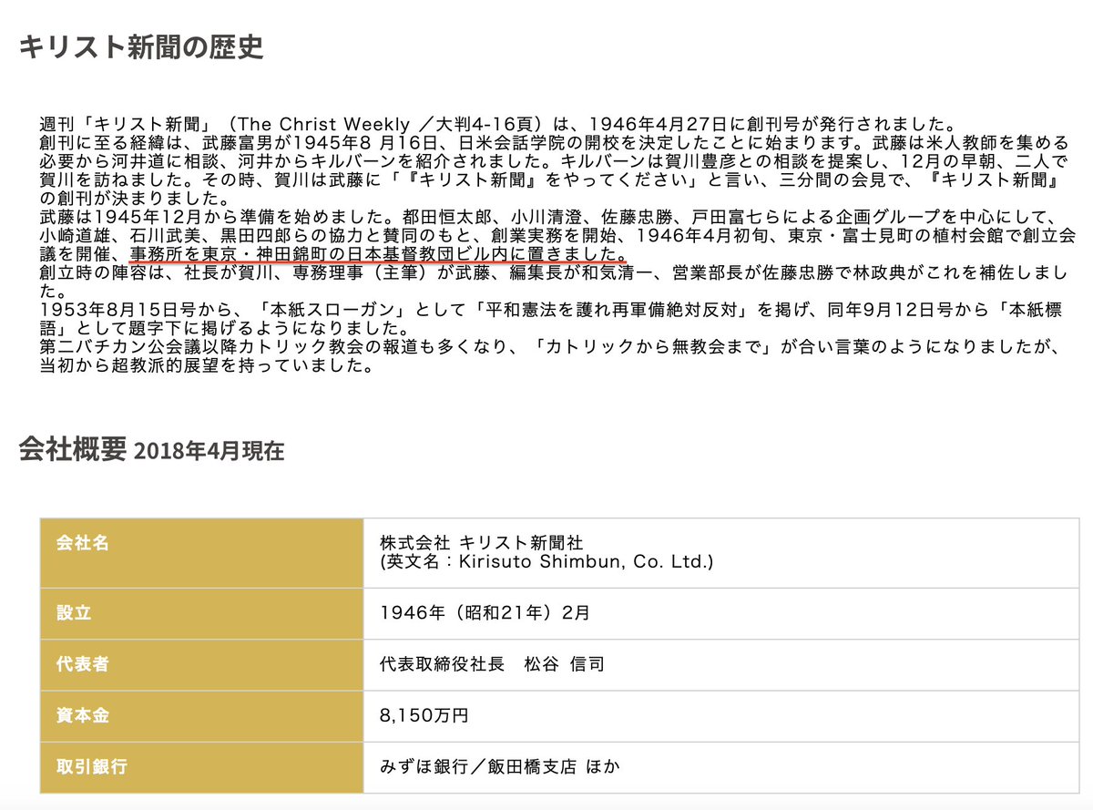Click the line beginning 1953年8月15日号から

point(552,312)
